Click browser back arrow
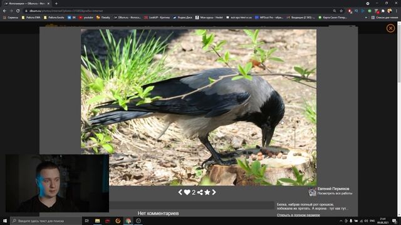Image resolution: width=401 pixels, height=225 pixels. pyautogui.click(x=4, y=11)
